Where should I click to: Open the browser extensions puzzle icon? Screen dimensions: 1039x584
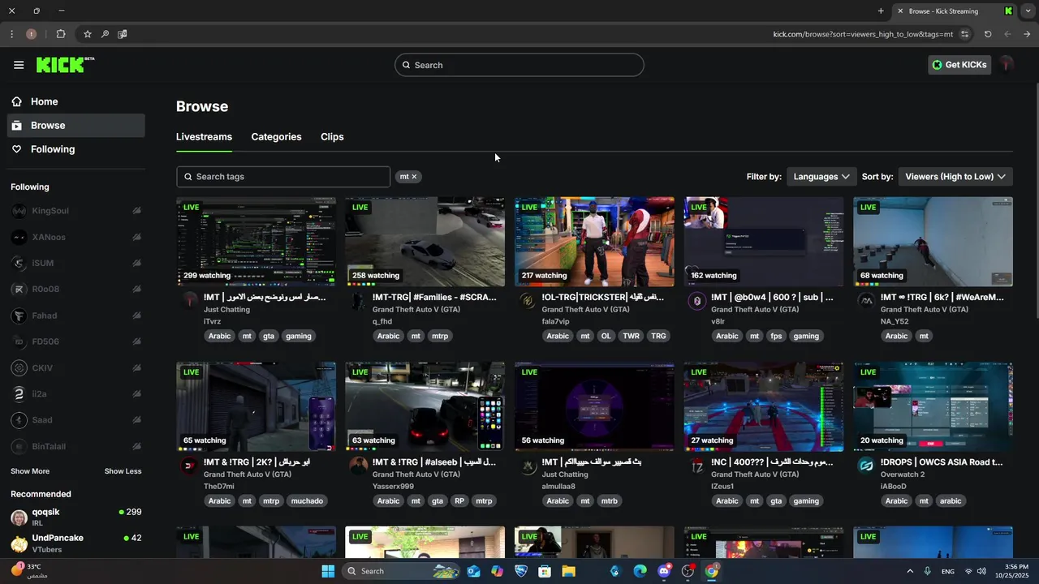[x=61, y=34]
